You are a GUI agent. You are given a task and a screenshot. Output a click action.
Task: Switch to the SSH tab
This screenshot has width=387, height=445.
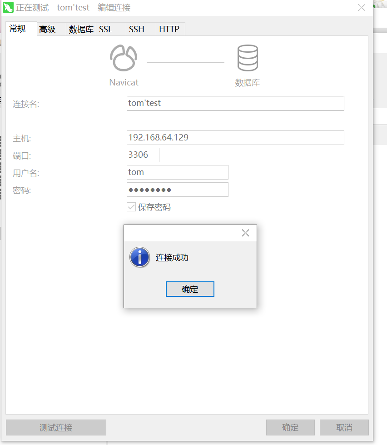pos(141,29)
